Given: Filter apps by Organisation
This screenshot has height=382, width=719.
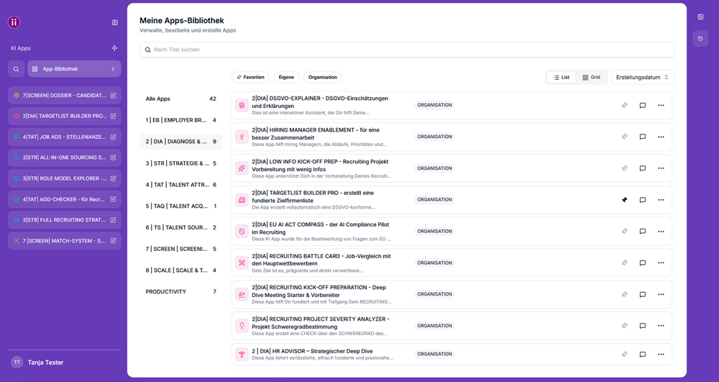Looking at the screenshot, I should point(322,78).
